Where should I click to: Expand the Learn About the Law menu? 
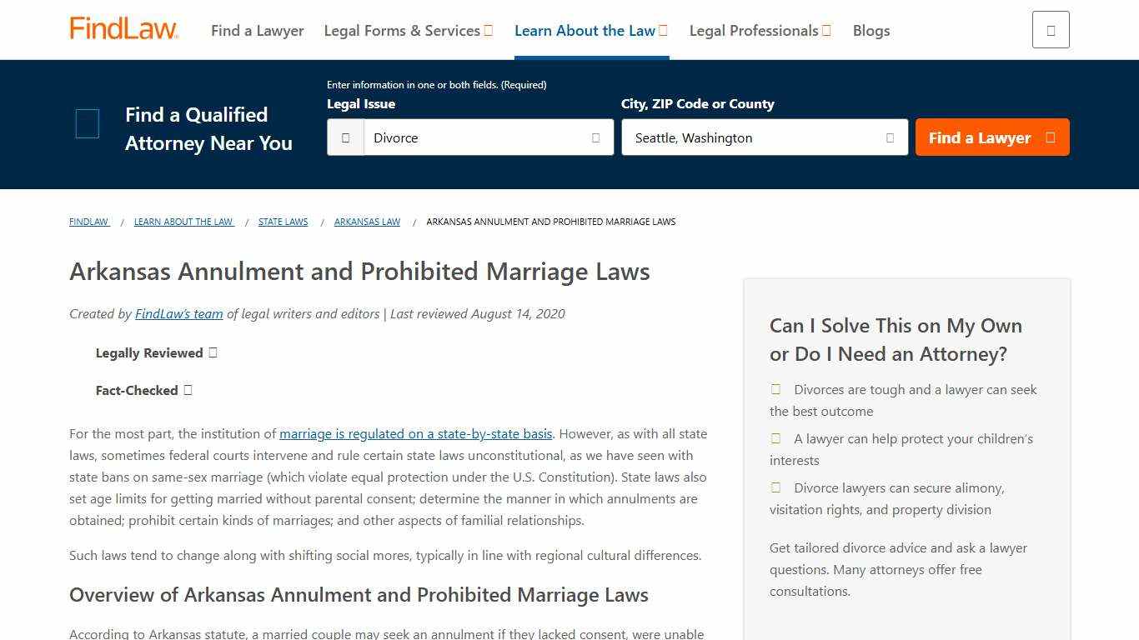point(590,30)
